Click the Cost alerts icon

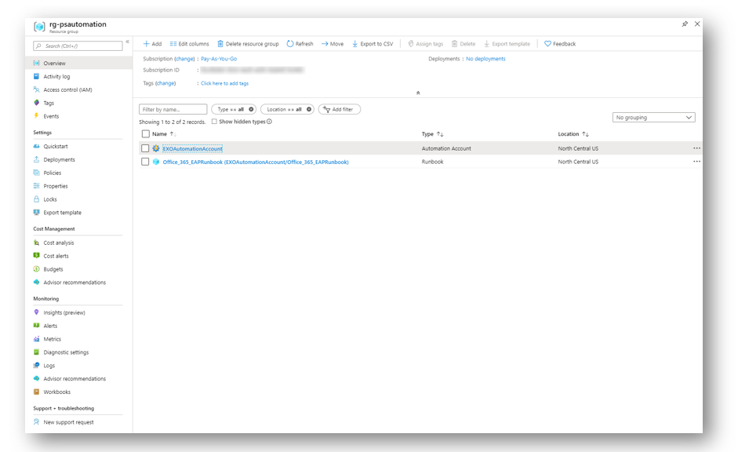tap(36, 256)
